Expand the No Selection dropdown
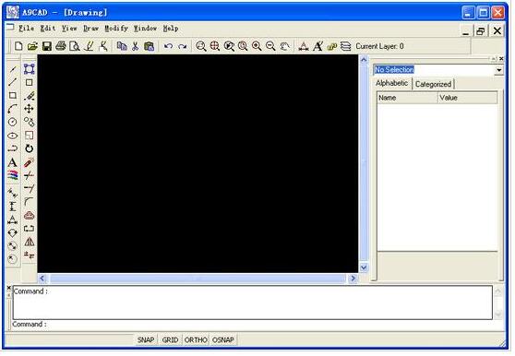 [499, 70]
